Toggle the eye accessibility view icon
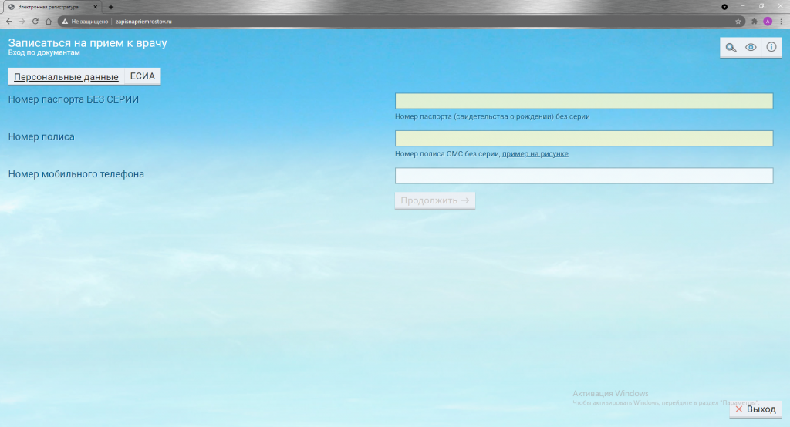The image size is (790, 427). pyautogui.click(x=751, y=48)
